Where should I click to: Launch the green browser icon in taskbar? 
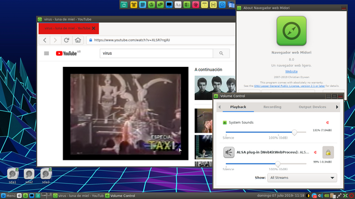click(26, 196)
